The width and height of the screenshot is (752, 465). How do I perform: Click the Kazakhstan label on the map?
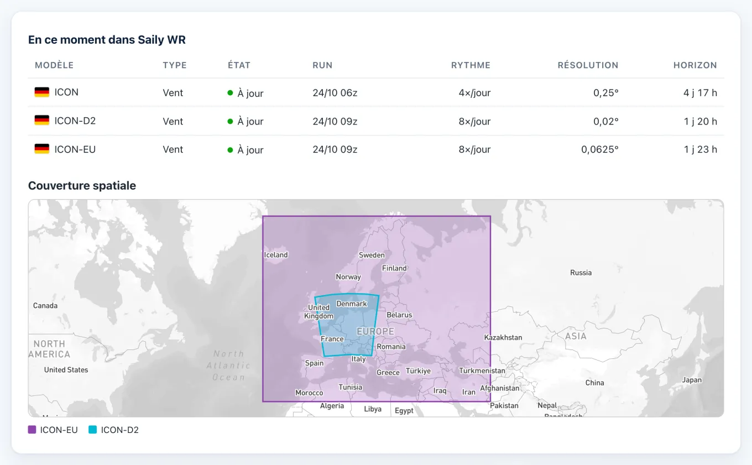[x=503, y=337]
